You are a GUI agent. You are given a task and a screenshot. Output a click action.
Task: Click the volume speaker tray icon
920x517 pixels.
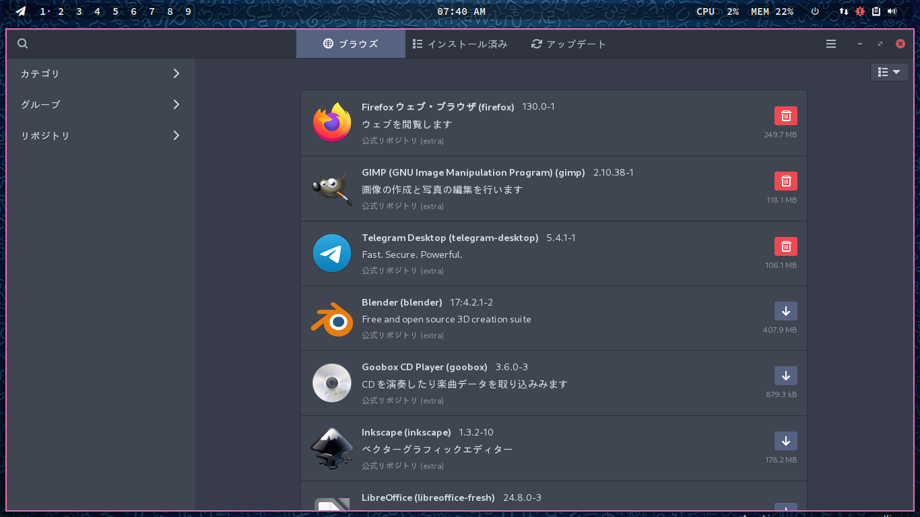[x=892, y=11]
